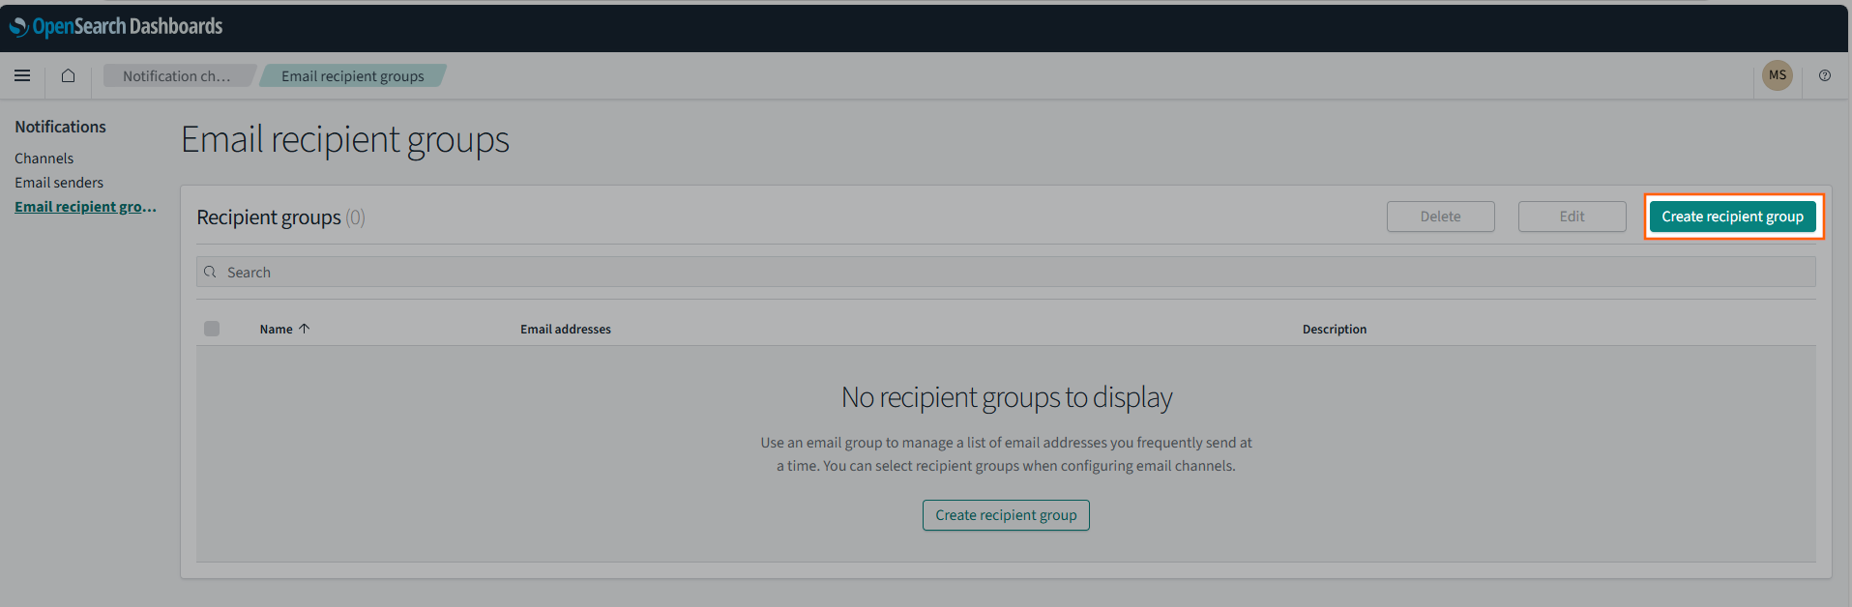The width and height of the screenshot is (1852, 607).
Task: Open the MS user avatar menu
Action: [1777, 75]
